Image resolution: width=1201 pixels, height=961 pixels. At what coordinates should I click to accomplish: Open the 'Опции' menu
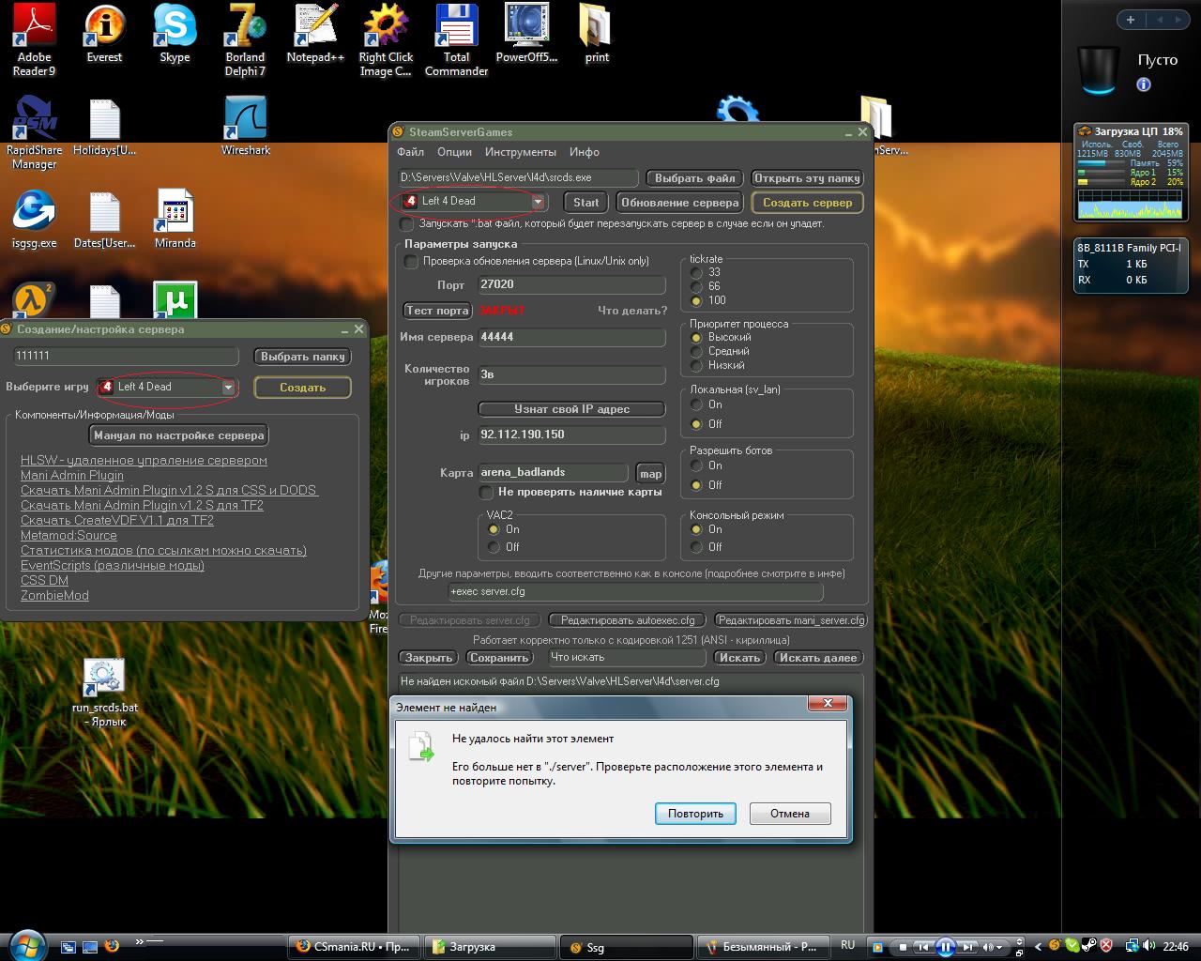click(454, 152)
